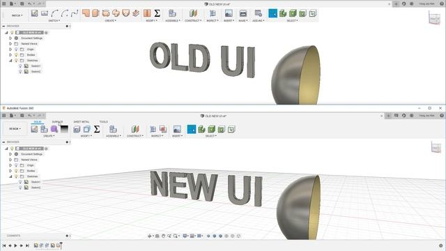Screen dimensions: 446x251
Task: Click ViewCube in top window
Action: (434, 17)
